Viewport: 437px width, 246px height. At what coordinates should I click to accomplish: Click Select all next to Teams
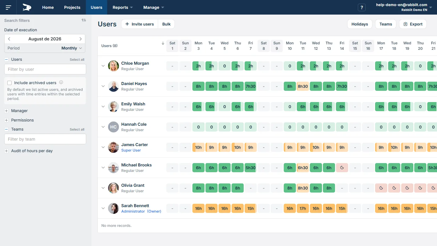(x=77, y=129)
